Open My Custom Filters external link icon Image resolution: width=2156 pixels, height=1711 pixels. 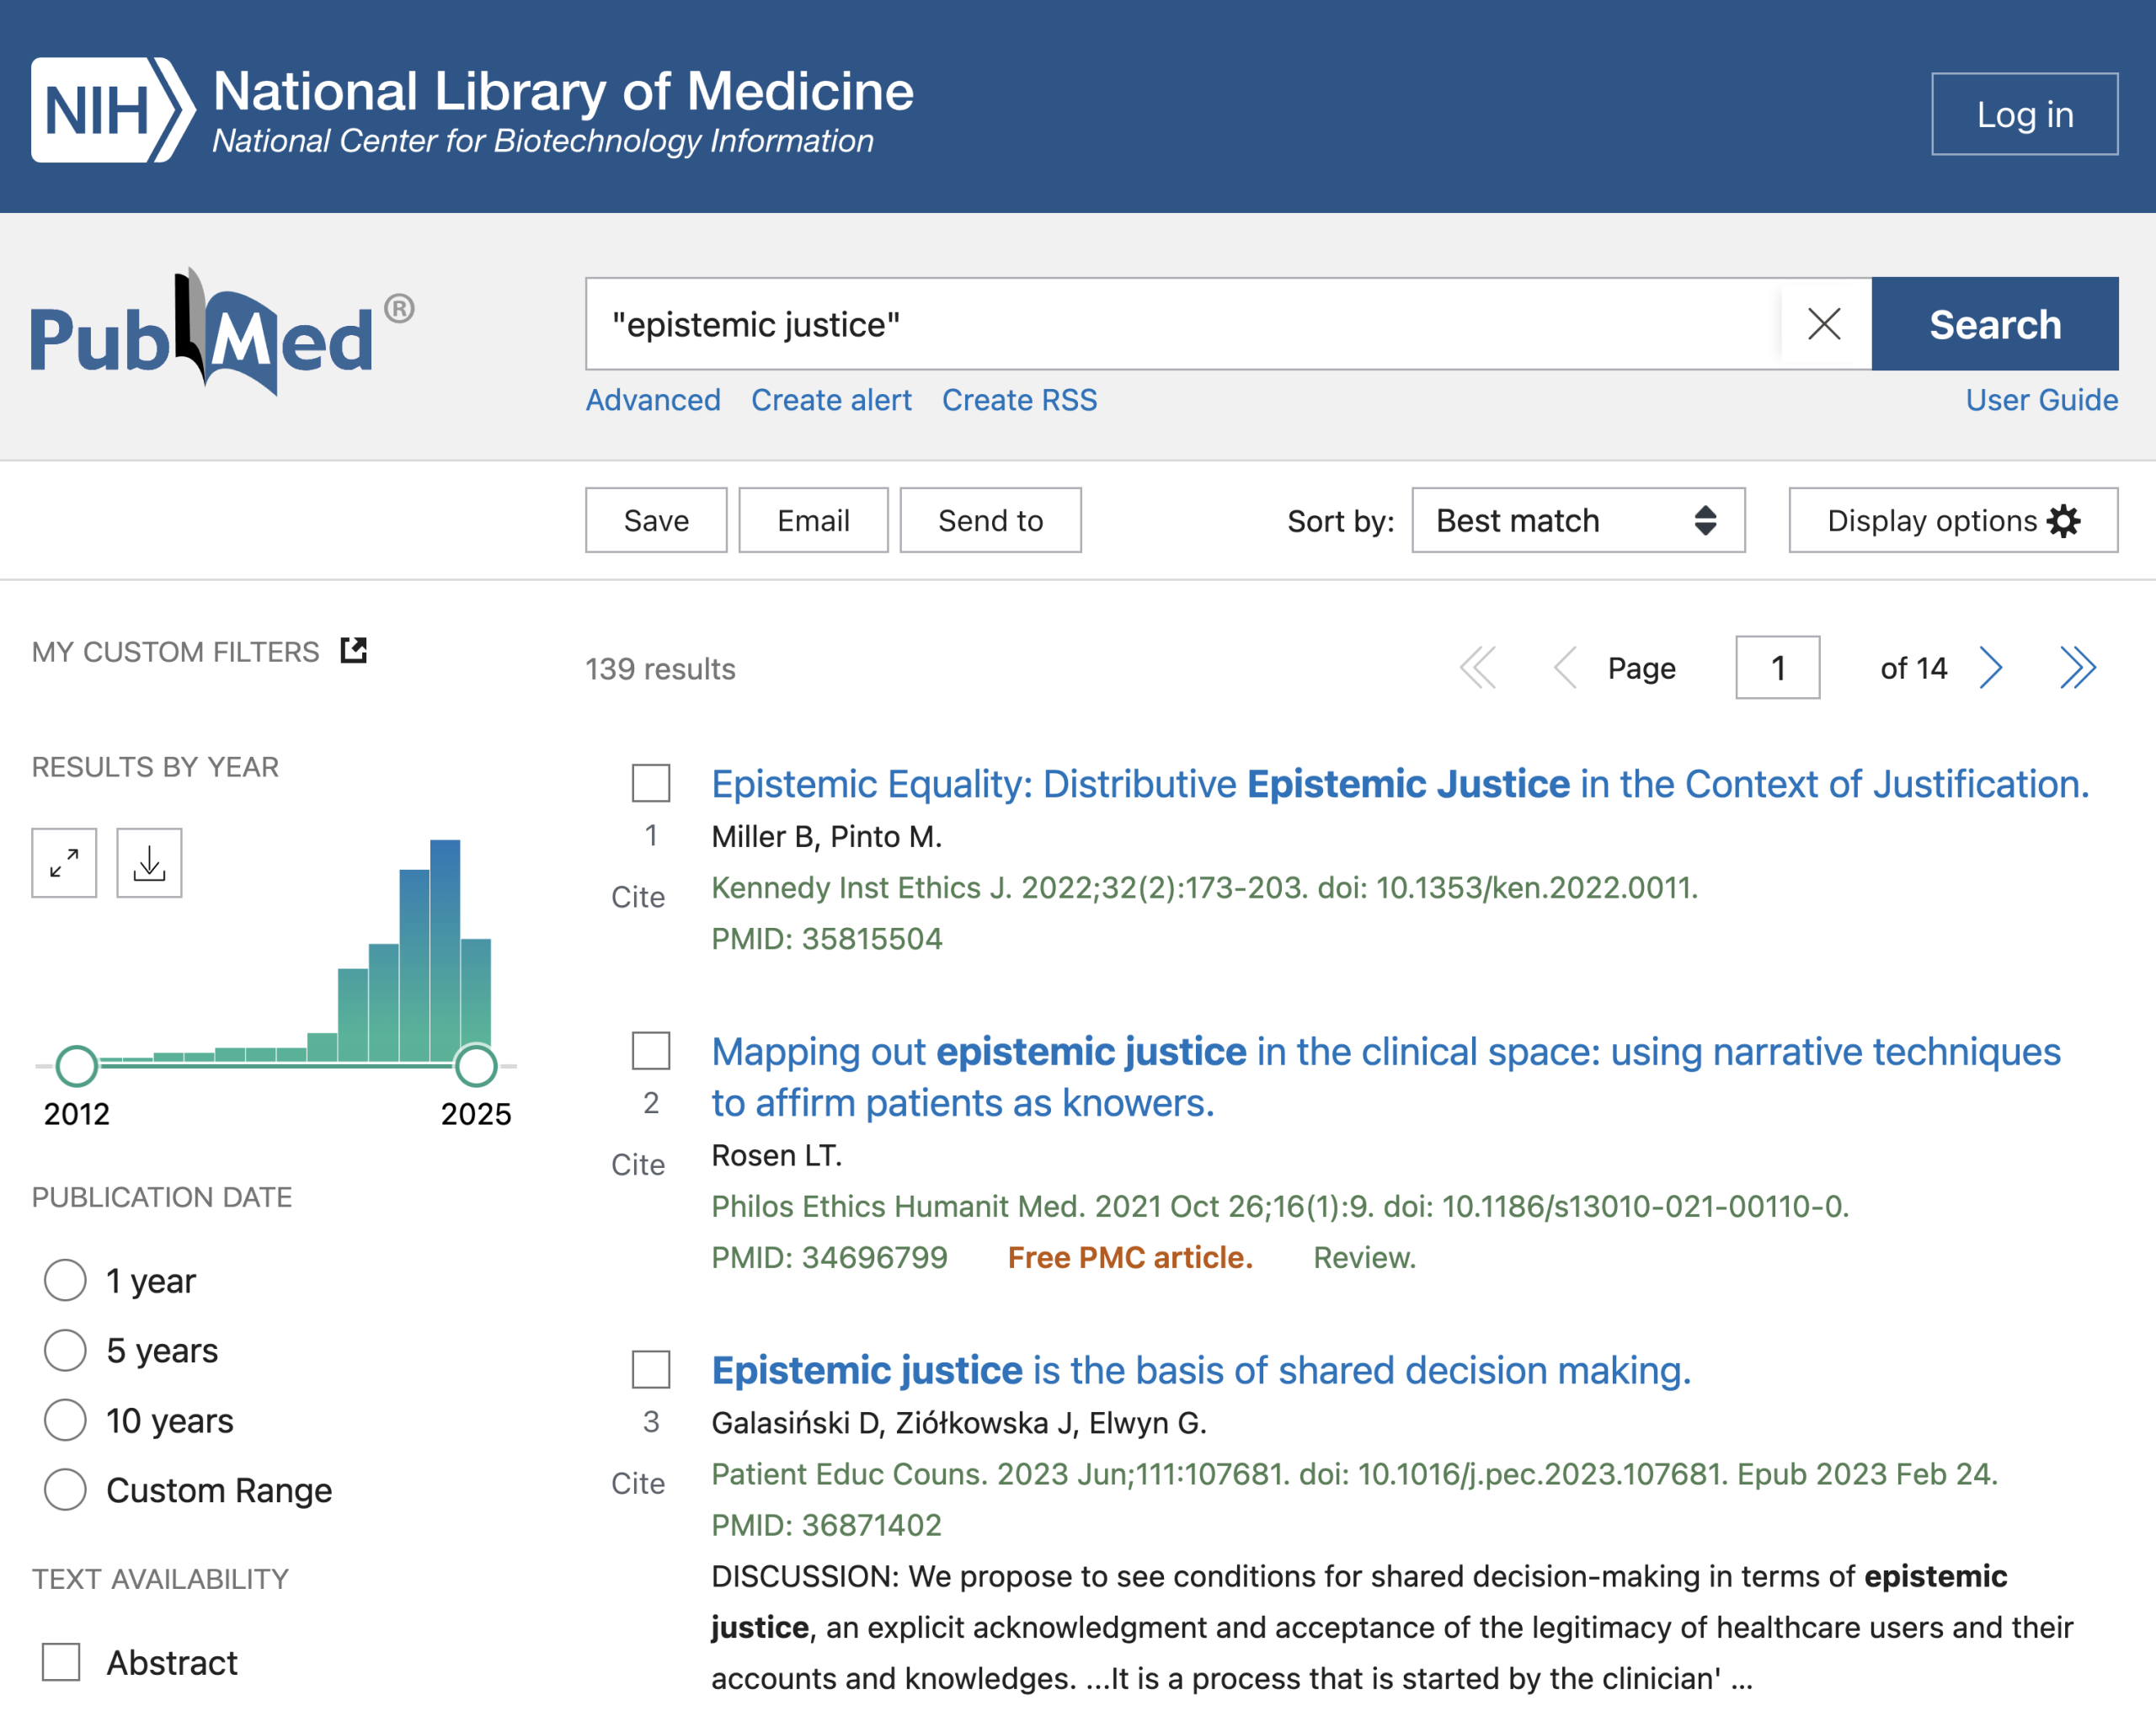coord(354,651)
